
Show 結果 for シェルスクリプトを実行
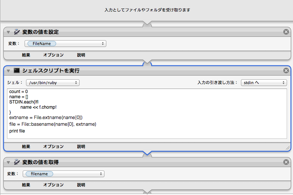point(26,146)
